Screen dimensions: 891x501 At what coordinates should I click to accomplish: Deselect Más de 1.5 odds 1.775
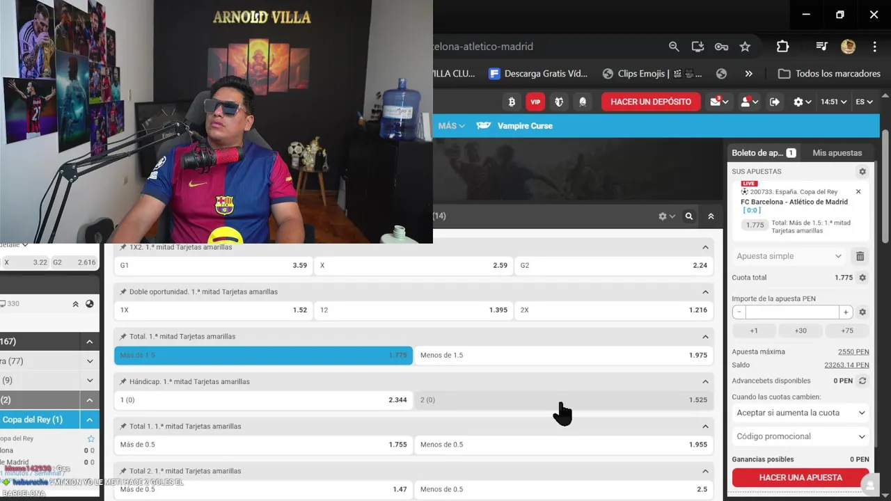tap(263, 355)
